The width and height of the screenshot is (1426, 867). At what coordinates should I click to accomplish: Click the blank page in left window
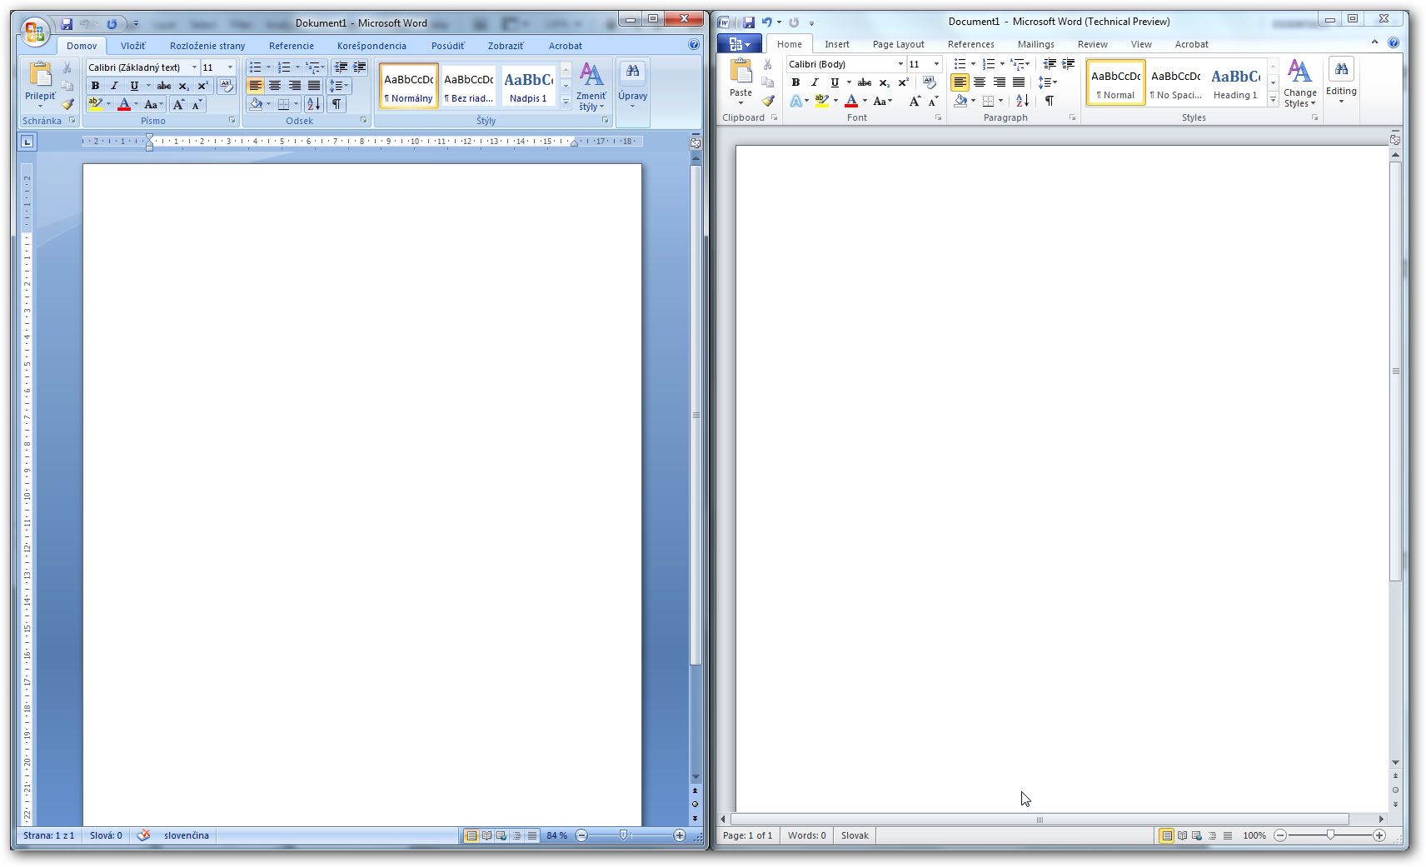pos(362,495)
